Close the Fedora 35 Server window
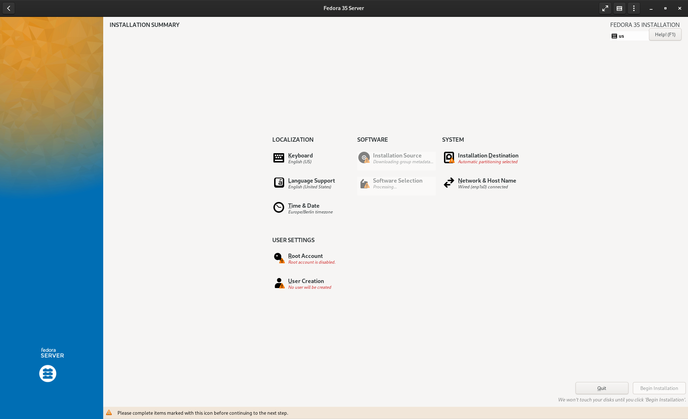This screenshot has width=688, height=419. point(680,8)
